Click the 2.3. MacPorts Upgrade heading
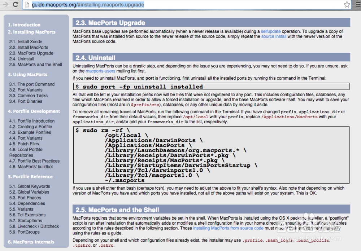The height and width of the screenshot is (251, 361). pos(110,23)
